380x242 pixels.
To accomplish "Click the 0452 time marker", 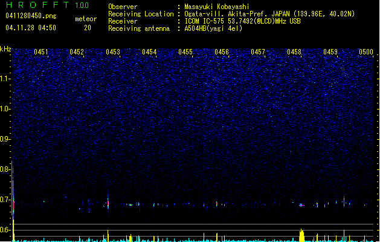I will tap(77, 52).
